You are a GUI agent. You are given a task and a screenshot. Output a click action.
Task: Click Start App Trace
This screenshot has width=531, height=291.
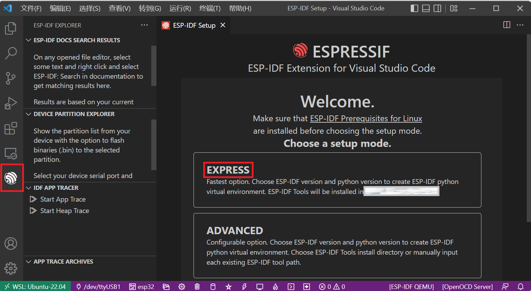pyautogui.click(x=63, y=199)
